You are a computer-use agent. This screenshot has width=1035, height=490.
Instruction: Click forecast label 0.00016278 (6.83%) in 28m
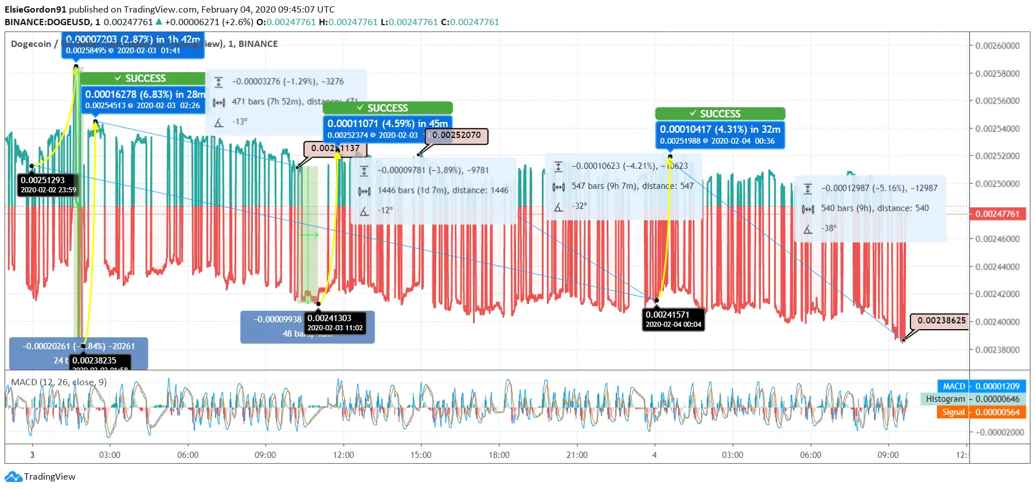click(144, 99)
